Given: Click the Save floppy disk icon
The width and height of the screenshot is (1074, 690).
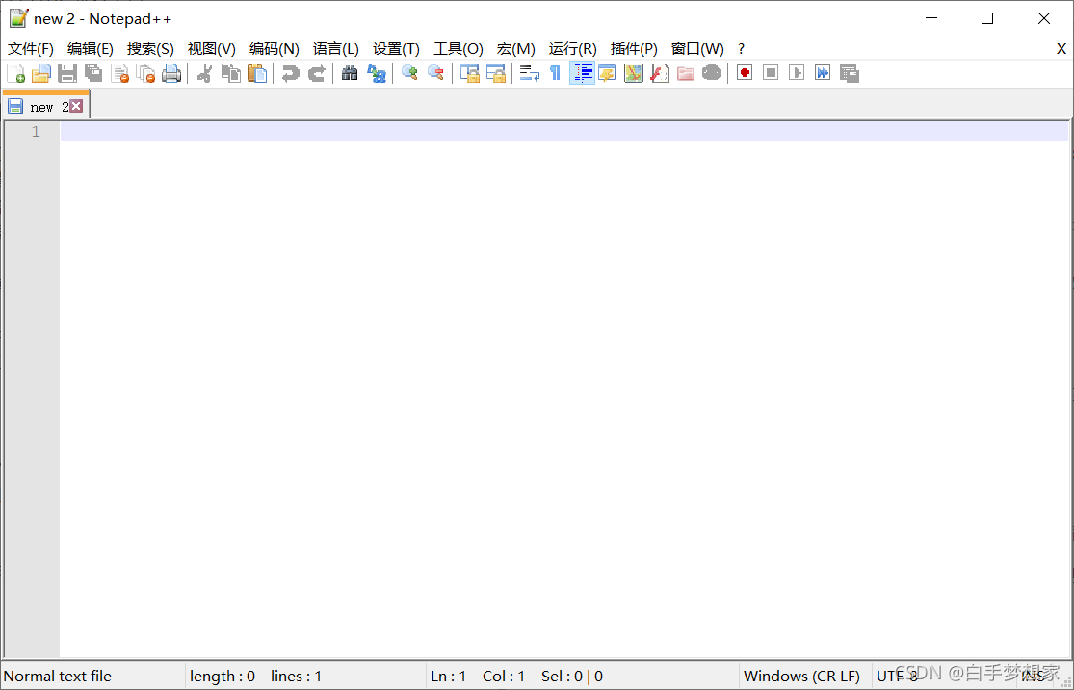Looking at the screenshot, I should click(x=67, y=72).
